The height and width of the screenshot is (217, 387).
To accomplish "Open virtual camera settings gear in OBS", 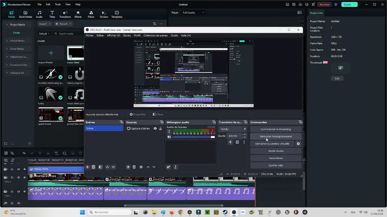I will [298, 144].
